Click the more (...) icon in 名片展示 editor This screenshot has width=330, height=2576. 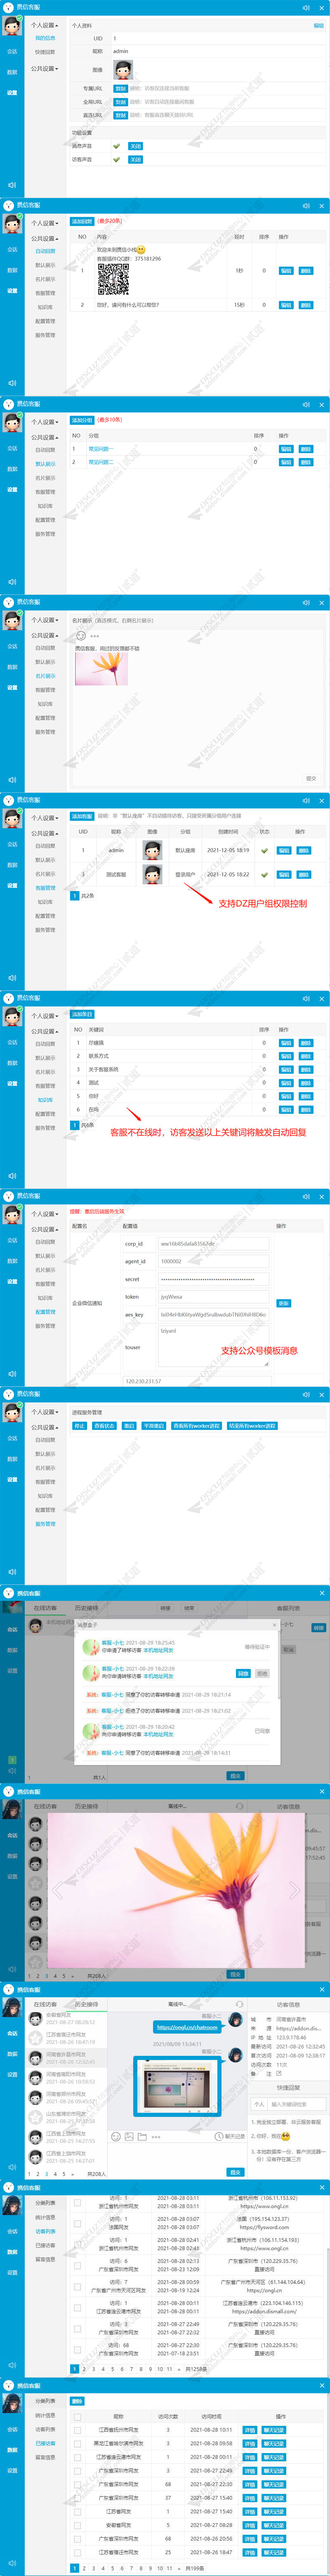pyautogui.click(x=95, y=636)
